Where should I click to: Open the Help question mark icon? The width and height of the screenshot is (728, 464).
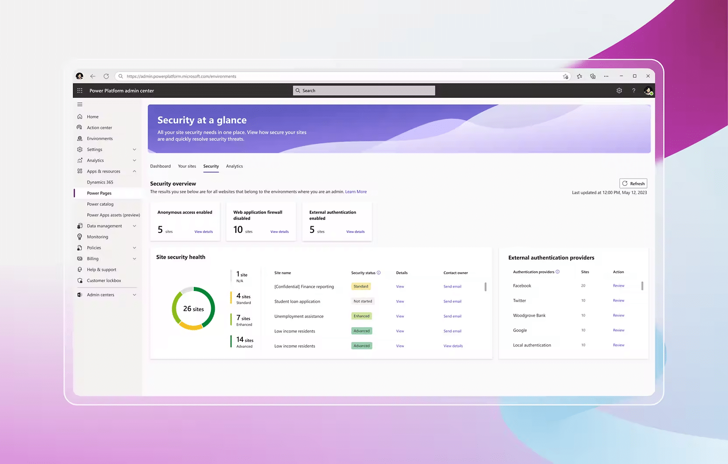point(633,90)
